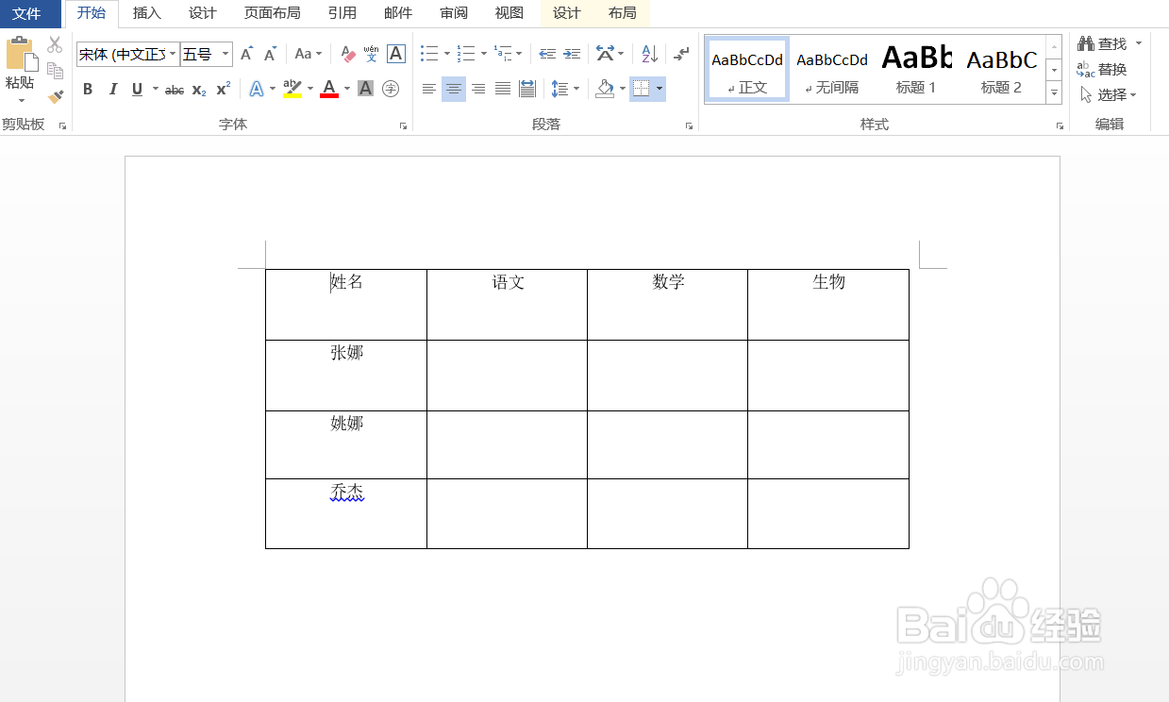The width and height of the screenshot is (1169, 702).
Task: Click the enclosed character (字) icon
Action: click(391, 89)
